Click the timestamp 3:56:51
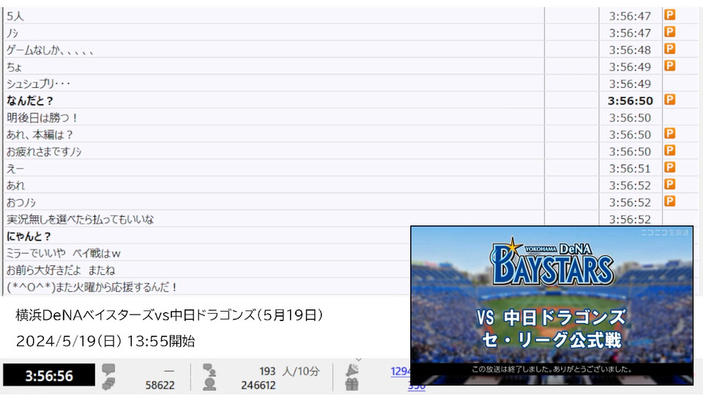The height and width of the screenshot is (395, 703). (x=630, y=169)
